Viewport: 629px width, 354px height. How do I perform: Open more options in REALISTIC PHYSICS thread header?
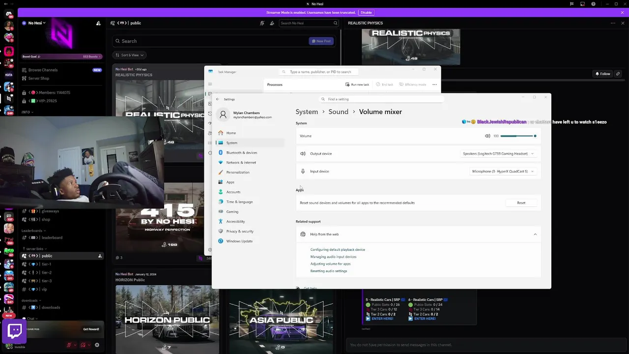[613, 23]
